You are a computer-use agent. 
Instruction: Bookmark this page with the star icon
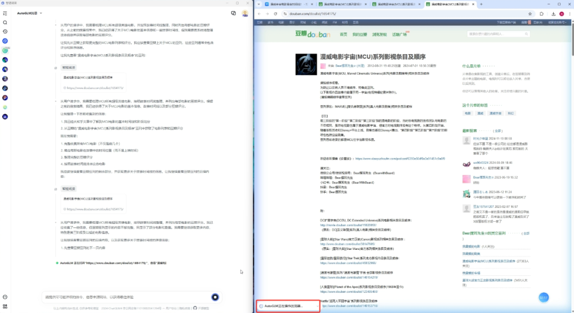530,14
